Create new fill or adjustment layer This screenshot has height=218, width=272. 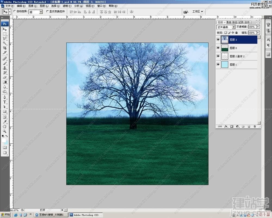pyautogui.click(x=237, y=126)
